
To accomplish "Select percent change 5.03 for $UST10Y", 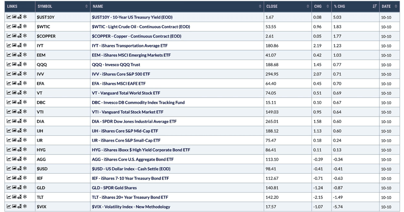I will [x=337, y=17].
